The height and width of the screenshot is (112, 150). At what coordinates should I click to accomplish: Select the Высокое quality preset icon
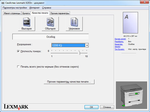click(27, 24)
